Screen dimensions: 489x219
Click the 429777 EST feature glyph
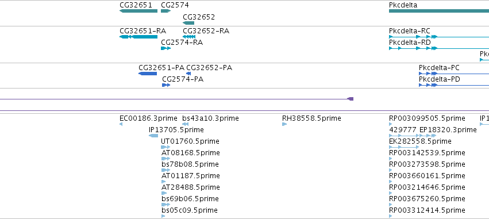[x=404, y=136]
